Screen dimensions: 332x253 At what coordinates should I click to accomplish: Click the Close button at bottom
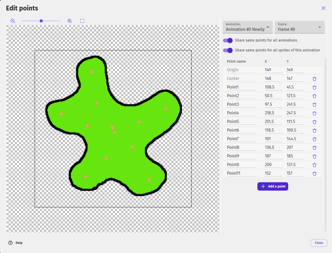[319, 243]
